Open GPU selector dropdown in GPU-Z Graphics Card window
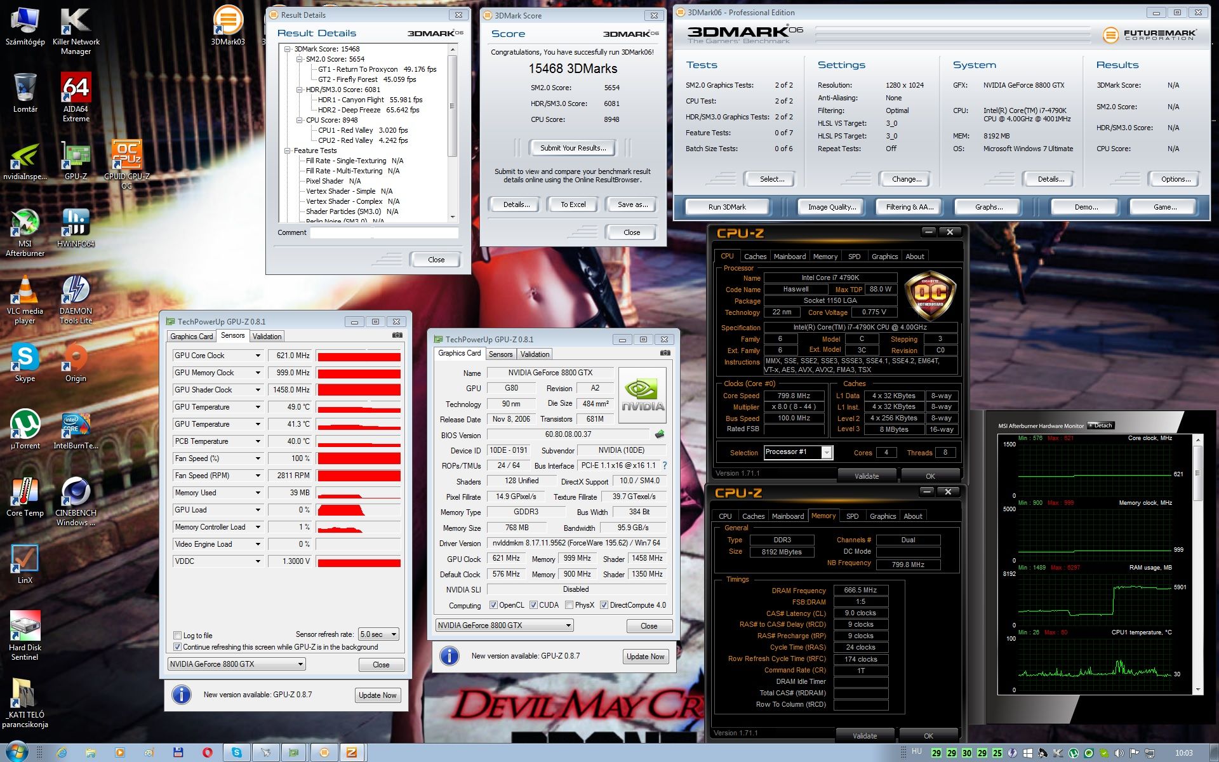 (x=505, y=625)
